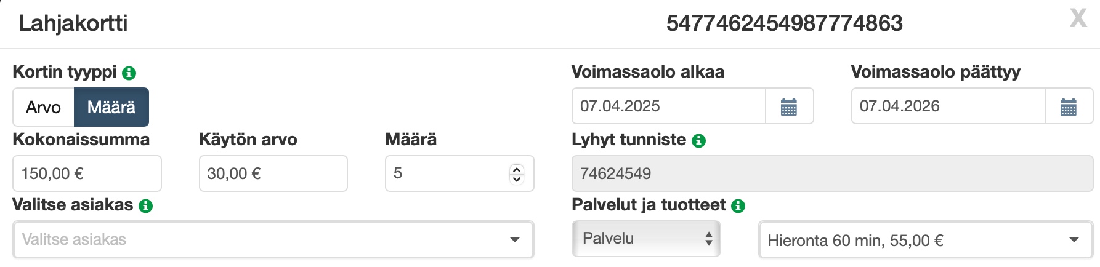Image resolution: width=1100 pixels, height=267 pixels.
Task: Click the Voimassaolo päättyy date field
Action: click(x=948, y=106)
